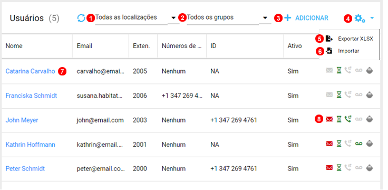The height and width of the screenshot is (190, 388).
Task: Click status dot icon for Catarina Carvalho
Action: pyautogui.click(x=370, y=71)
